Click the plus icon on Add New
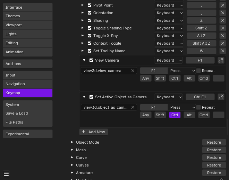229x180 pixels. pos(83,132)
